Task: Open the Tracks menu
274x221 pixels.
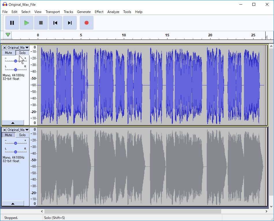Action: 68,12
